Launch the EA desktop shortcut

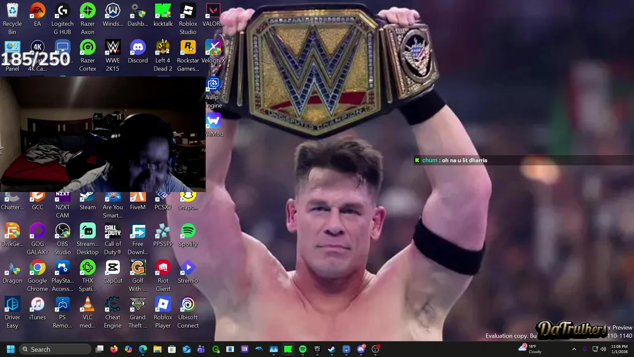pyautogui.click(x=38, y=15)
